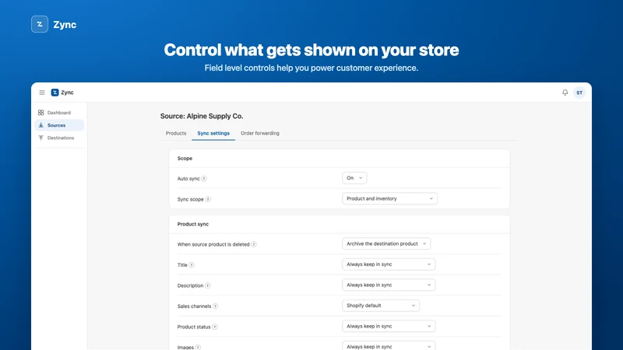Open the Auto sync On dropdown

coord(354,178)
